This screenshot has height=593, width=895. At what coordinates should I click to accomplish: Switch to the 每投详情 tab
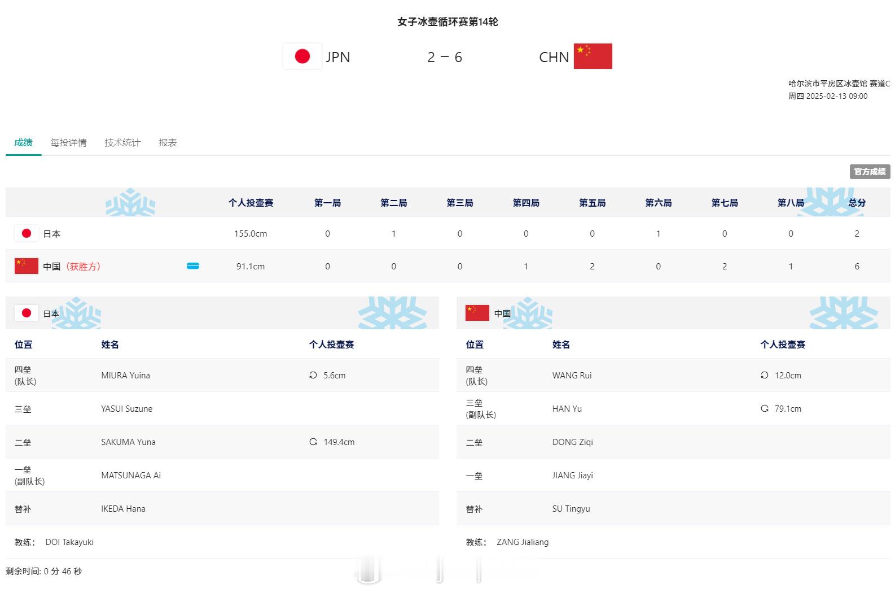(68, 142)
